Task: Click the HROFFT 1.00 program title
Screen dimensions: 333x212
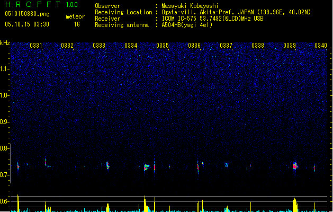Action: point(41,4)
